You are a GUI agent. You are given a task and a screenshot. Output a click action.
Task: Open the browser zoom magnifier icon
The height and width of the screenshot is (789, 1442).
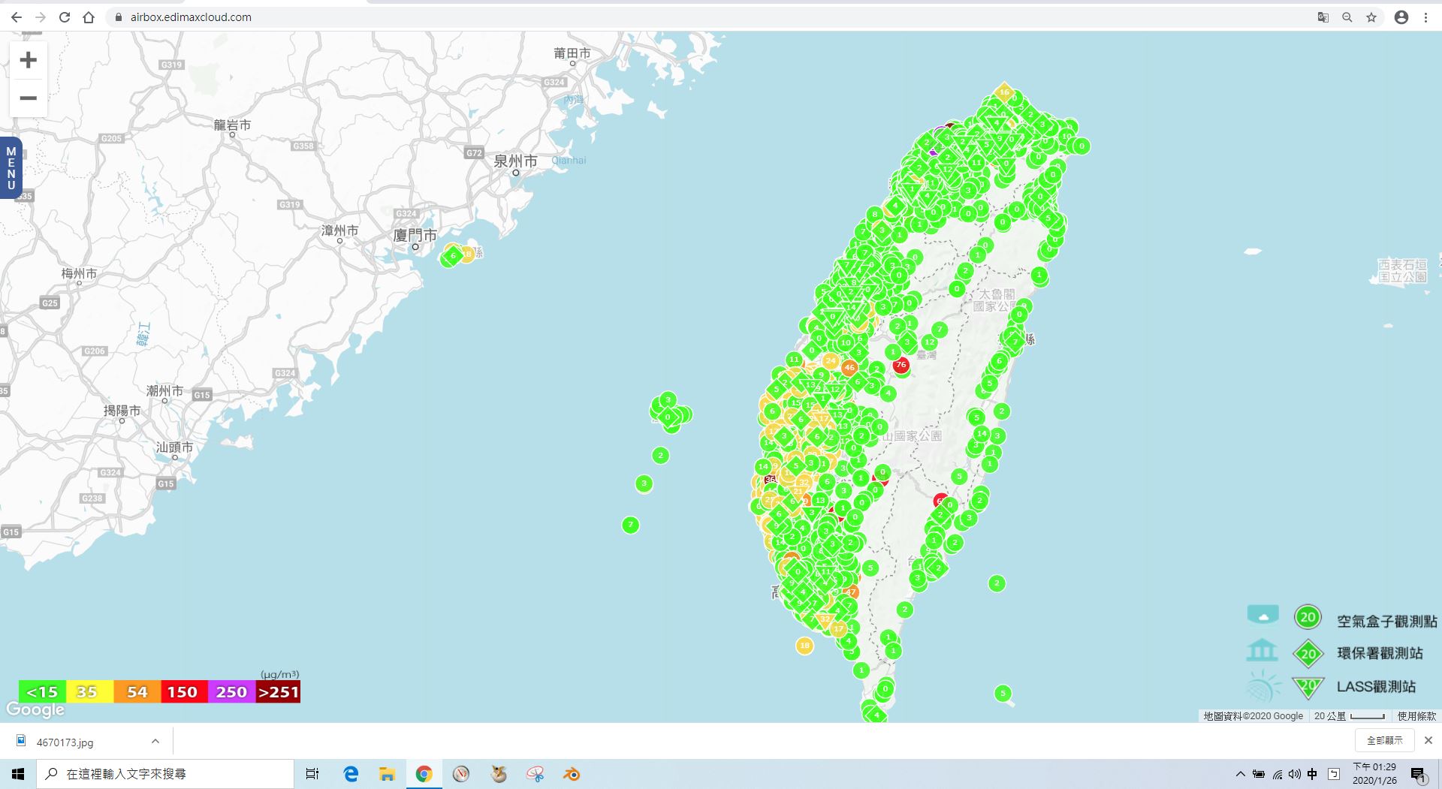coord(1347,17)
